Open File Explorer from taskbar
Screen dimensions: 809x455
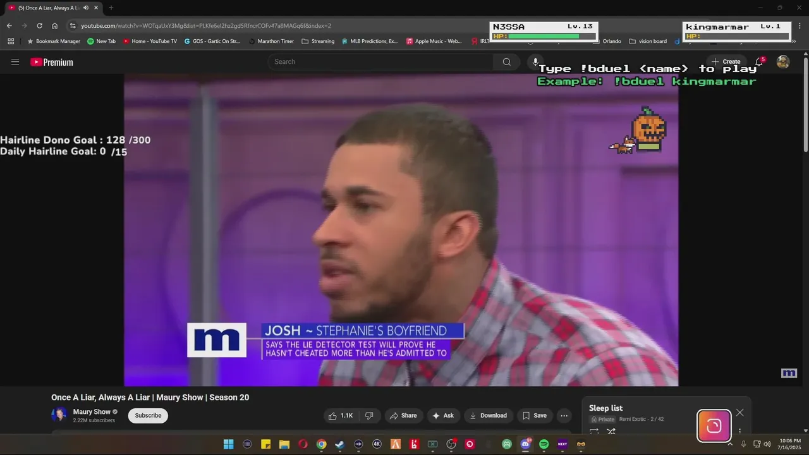tap(284, 444)
